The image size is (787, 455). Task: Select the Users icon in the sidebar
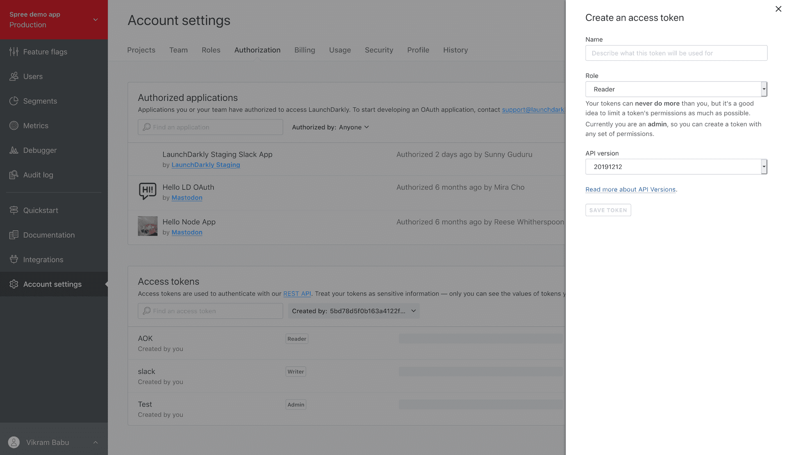(x=14, y=76)
